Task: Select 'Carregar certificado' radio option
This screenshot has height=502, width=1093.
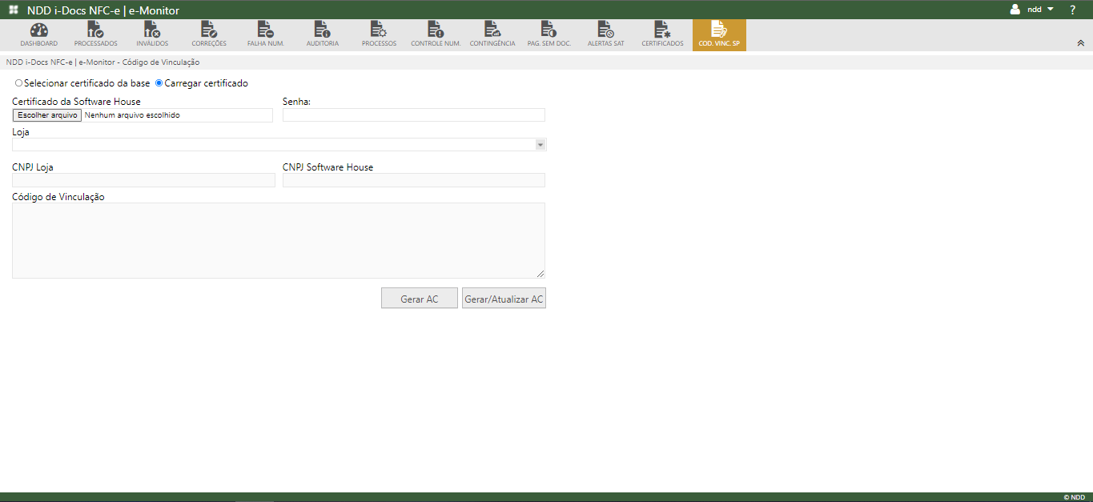Action: (x=159, y=83)
